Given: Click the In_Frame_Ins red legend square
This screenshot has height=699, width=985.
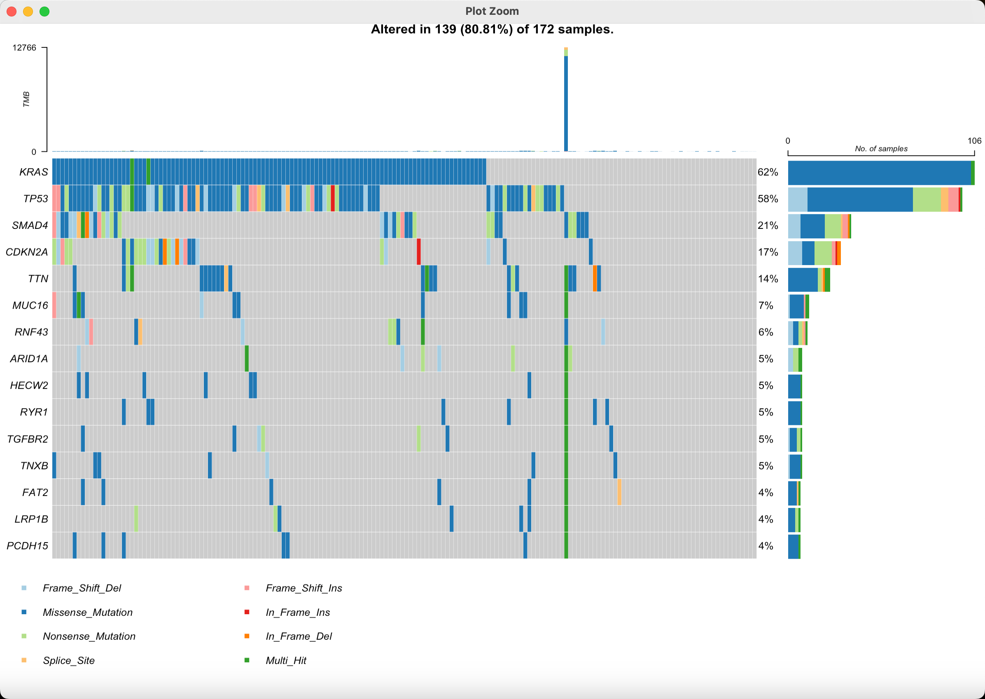Looking at the screenshot, I should pyautogui.click(x=247, y=612).
